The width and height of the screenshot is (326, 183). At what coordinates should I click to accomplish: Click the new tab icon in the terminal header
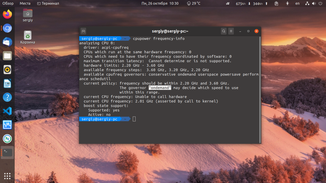pyautogui.click(x=83, y=31)
